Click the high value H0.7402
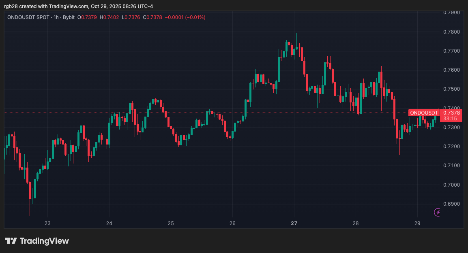Screen dimensions: 468x253 109,17
